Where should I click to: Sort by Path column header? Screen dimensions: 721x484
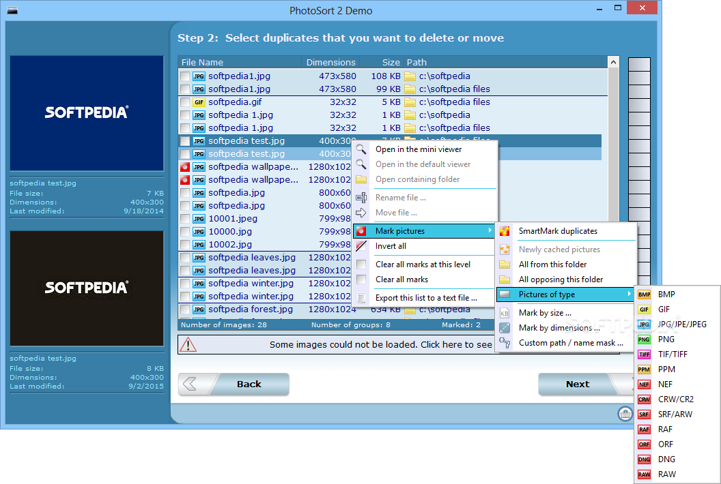point(503,62)
